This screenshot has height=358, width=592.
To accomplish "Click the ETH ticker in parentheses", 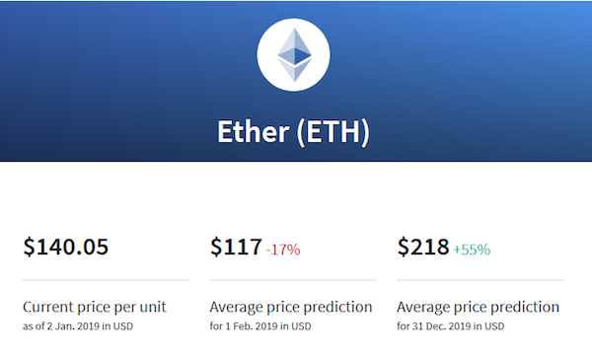I will [333, 132].
